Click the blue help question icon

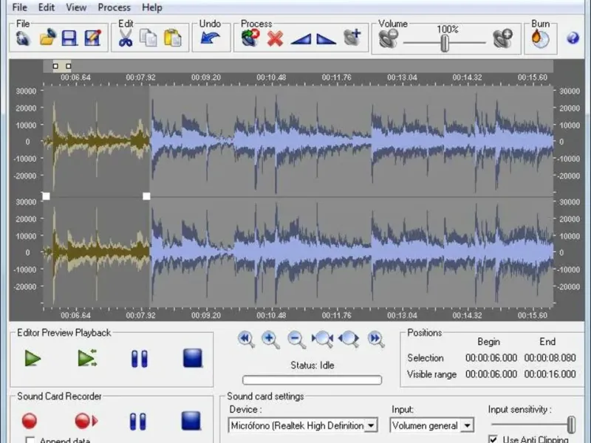pyautogui.click(x=573, y=38)
